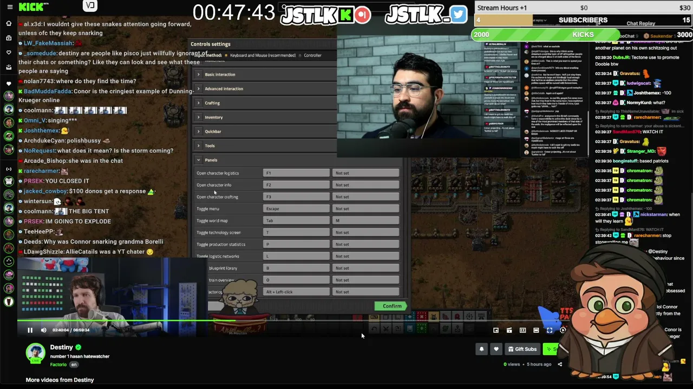Click the "Controls settings" window title
Image resolution: width=693 pixels, height=389 pixels.
pyautogui.click(x=211, y=44)
